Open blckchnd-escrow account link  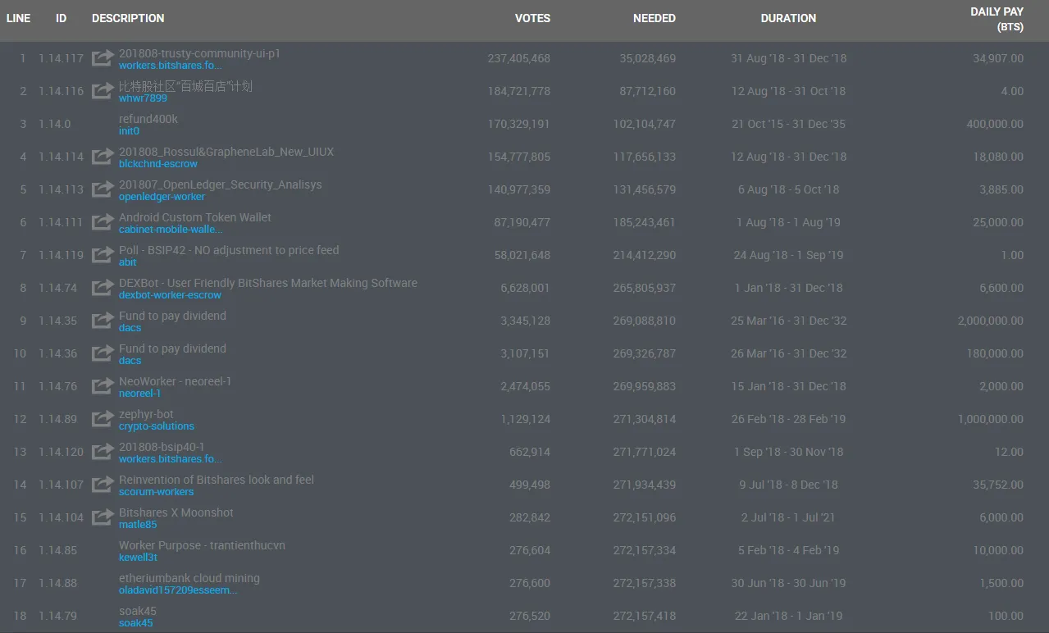coord(158,164)
